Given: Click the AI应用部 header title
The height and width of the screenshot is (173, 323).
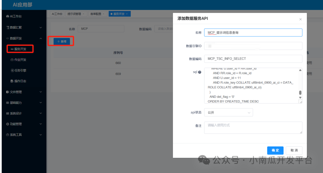Looking at the screenshot, I should click(x=22, y=5).
